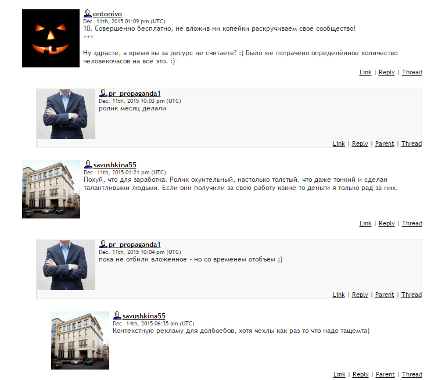
Task: Go to Parent of 'ролик месяц делали' comment
Action: pyautogui.click(x=385, y=144)
